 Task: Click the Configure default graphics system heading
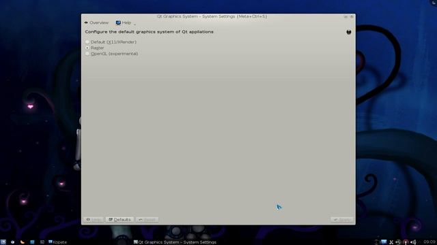click(x=149, y=32)
